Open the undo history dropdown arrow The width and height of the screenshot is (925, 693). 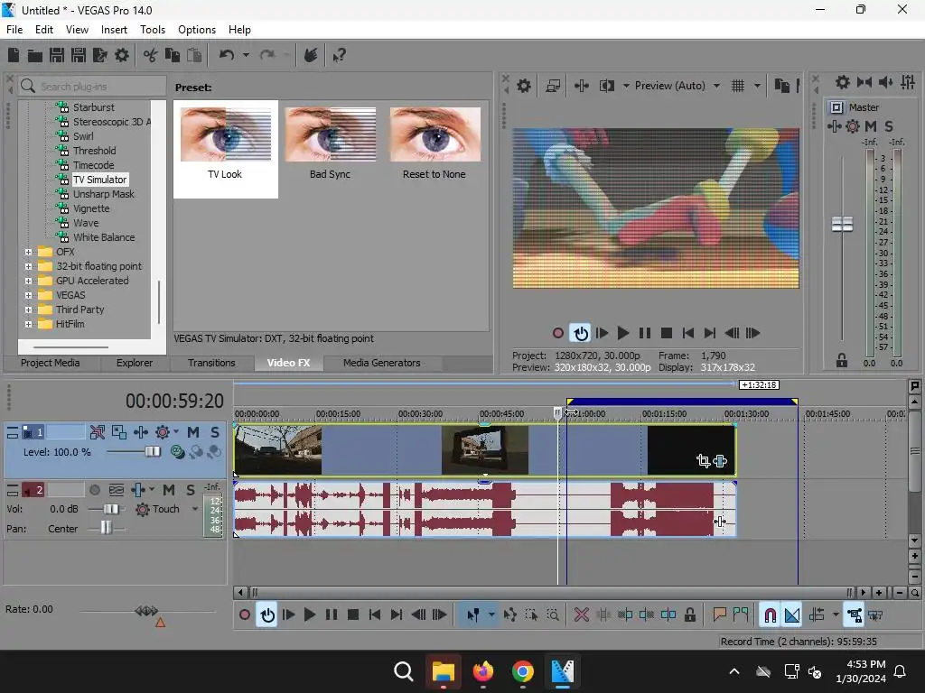(x=246, y=55)
